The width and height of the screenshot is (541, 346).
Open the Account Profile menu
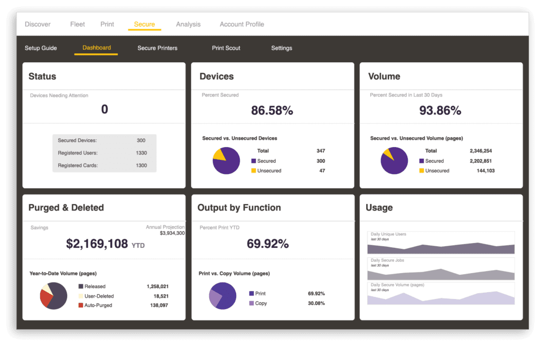[x=241, y=24]
